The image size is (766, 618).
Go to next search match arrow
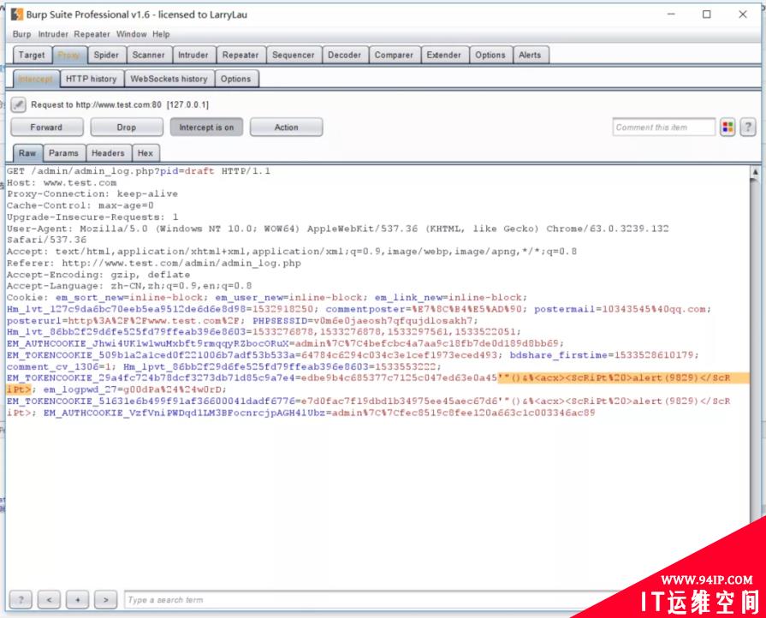(105, 599)
